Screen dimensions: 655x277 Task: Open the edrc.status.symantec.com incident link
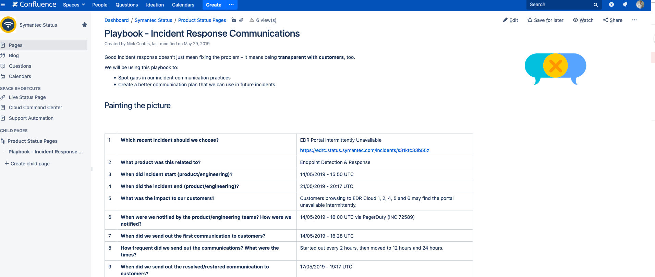point(364,150)
